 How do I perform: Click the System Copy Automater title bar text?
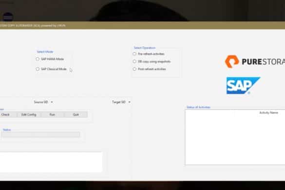[33, 26]
